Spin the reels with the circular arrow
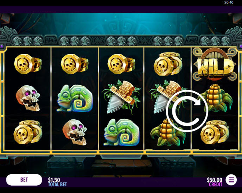Viewport: 242px width, 193px height. (x=187, y=111)
